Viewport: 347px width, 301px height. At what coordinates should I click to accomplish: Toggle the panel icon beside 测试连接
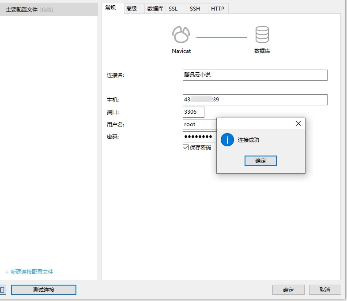3,290
